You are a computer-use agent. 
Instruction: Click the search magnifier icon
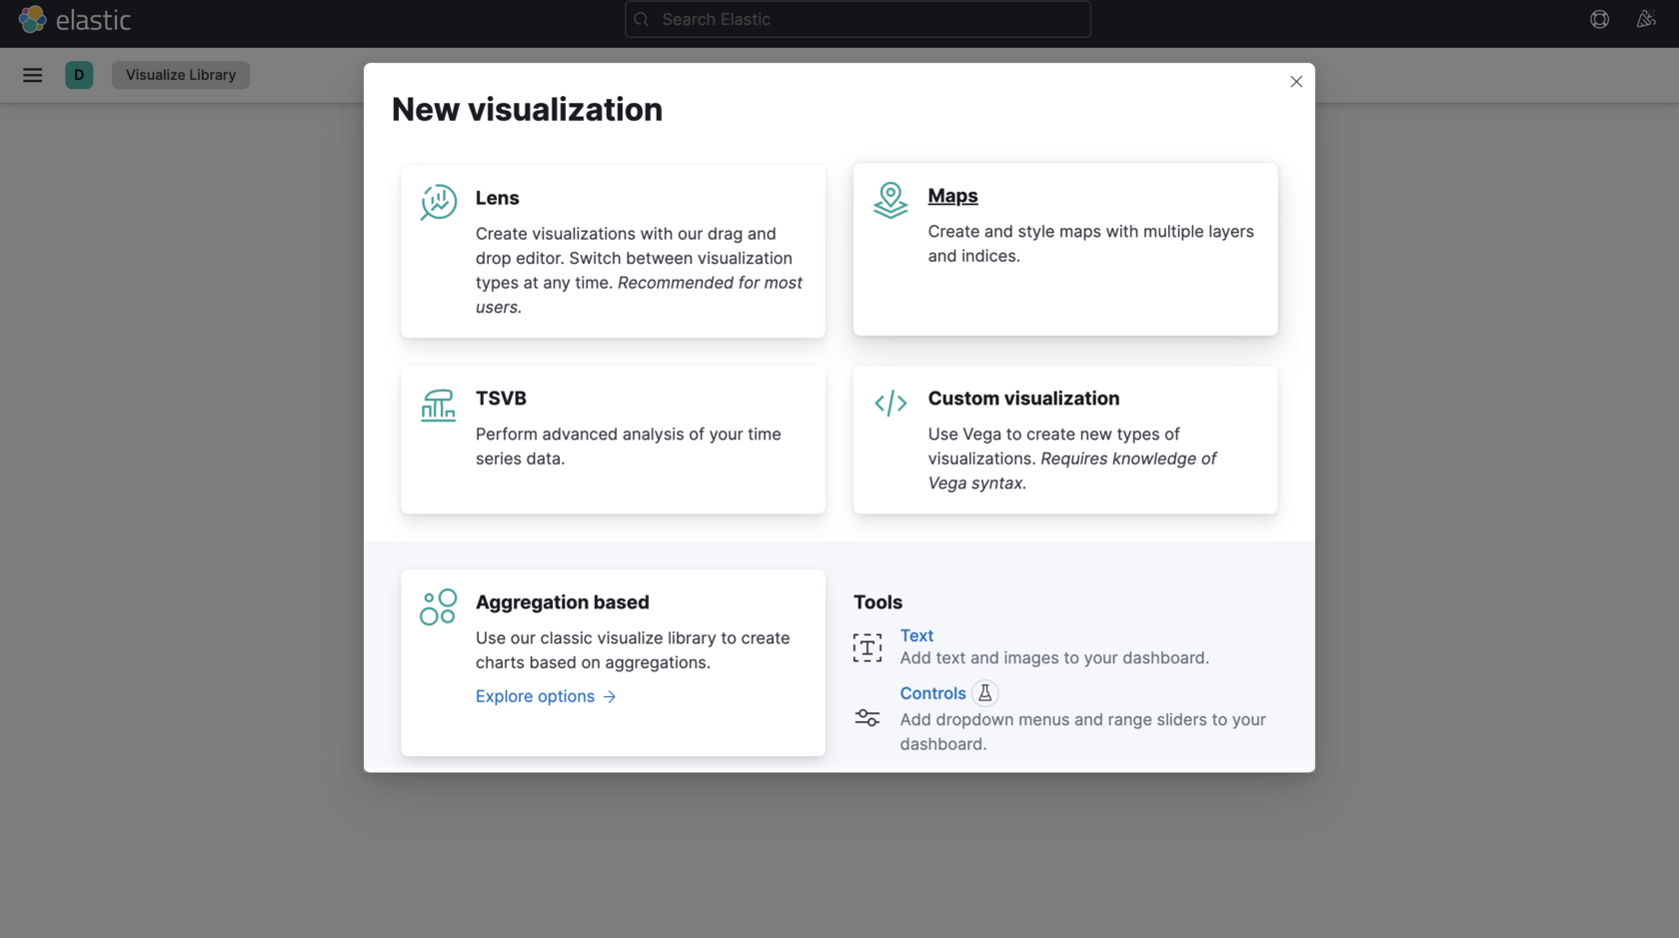[642, 19]
